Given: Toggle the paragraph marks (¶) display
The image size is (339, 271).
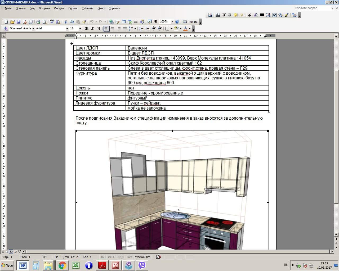Looking at the screenshot, I should [156, 22].
